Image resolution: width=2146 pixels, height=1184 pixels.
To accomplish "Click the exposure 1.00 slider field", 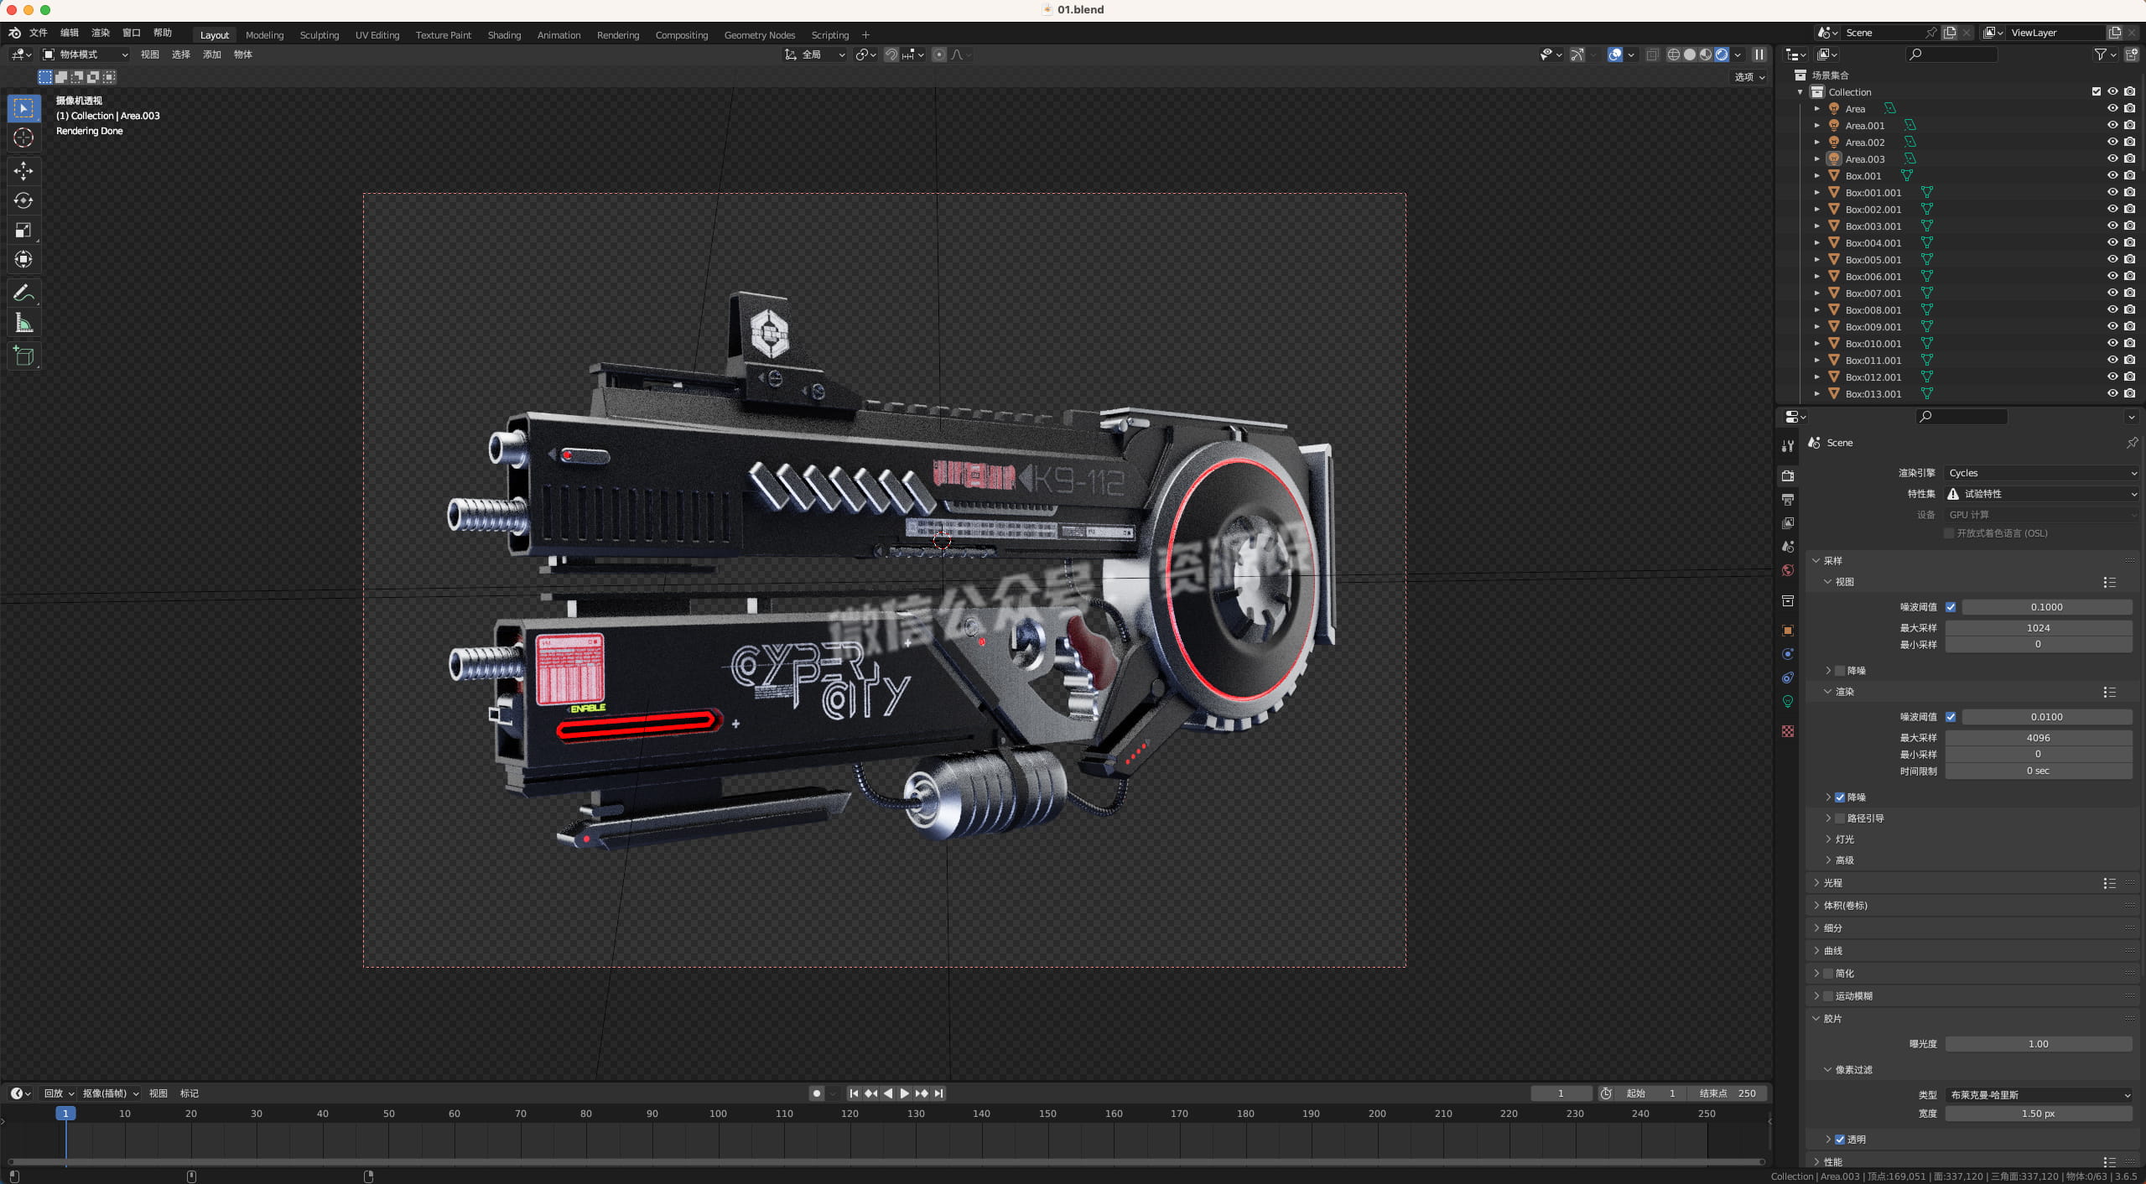I will [x=2038, y=1044].
